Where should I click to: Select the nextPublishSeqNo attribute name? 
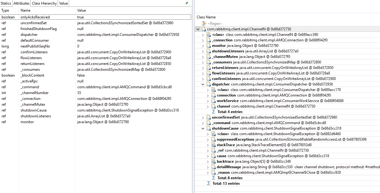[x=35, y=46]
